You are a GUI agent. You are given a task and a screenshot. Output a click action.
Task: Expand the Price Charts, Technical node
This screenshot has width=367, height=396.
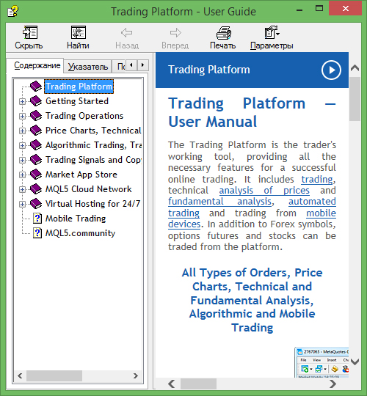[22, 131]
